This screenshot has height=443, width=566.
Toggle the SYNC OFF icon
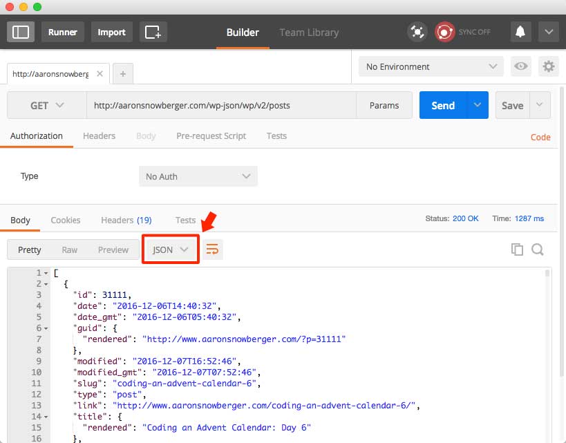click(x=445, y=32)
